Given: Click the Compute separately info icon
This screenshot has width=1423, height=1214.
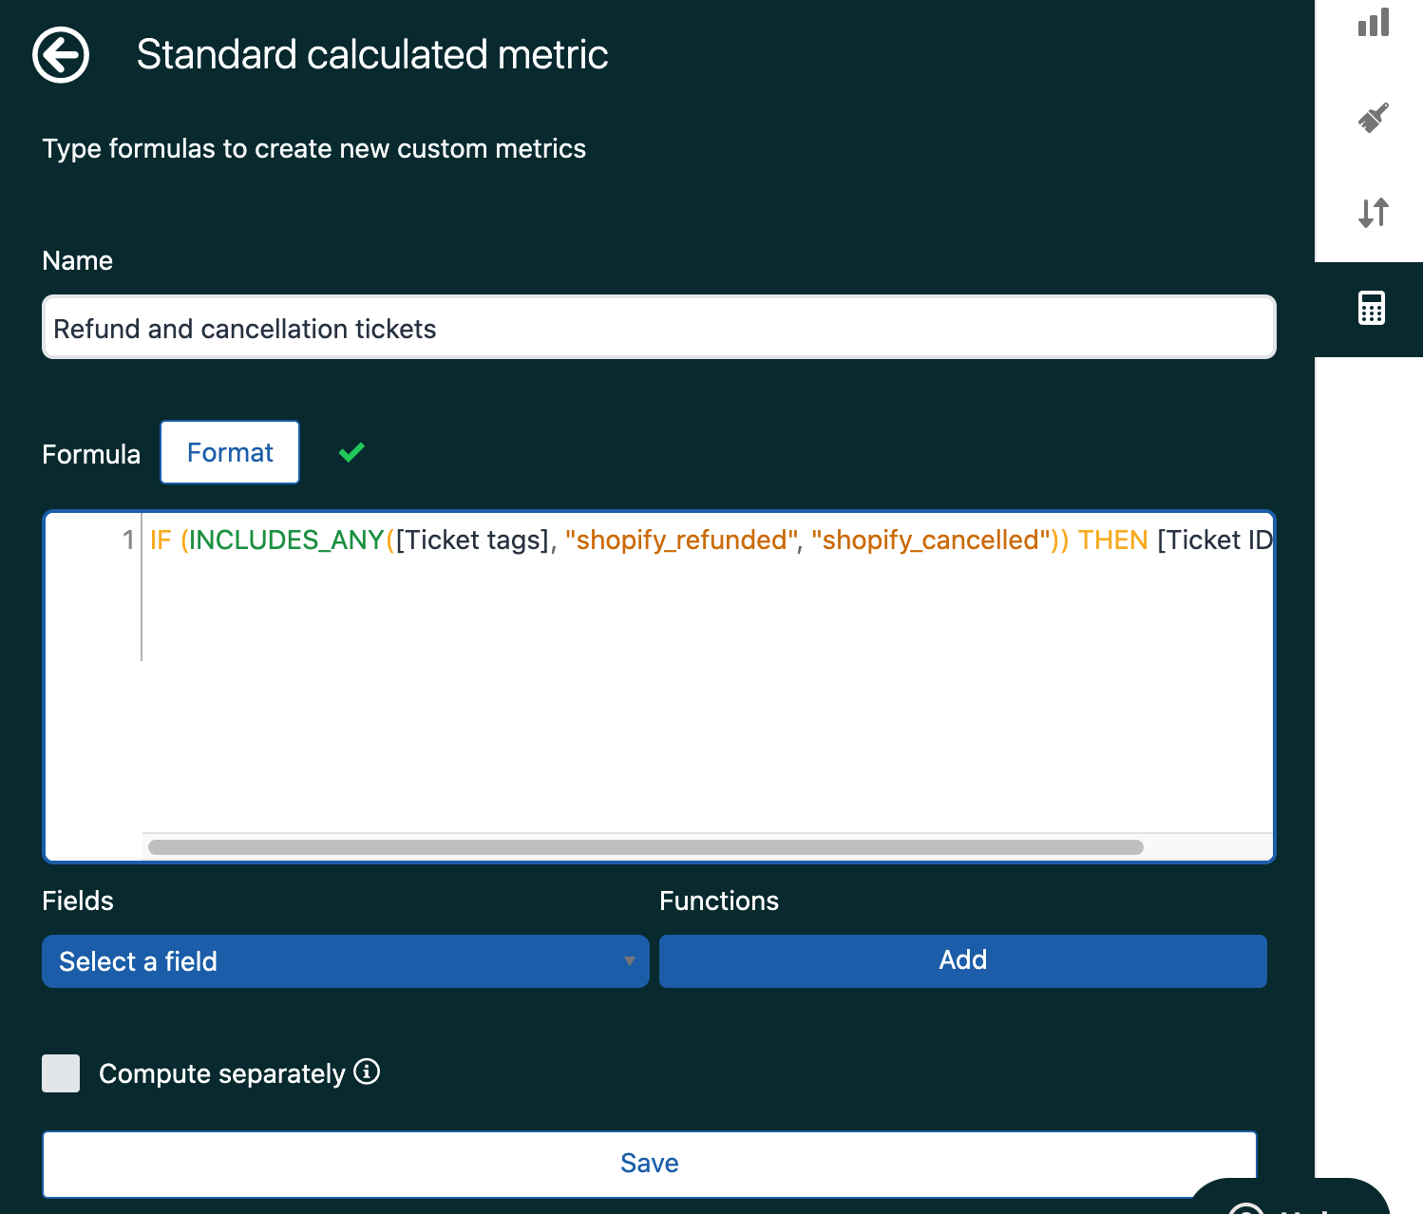Looking at the screenshot, I should [x=367, y=1072].
